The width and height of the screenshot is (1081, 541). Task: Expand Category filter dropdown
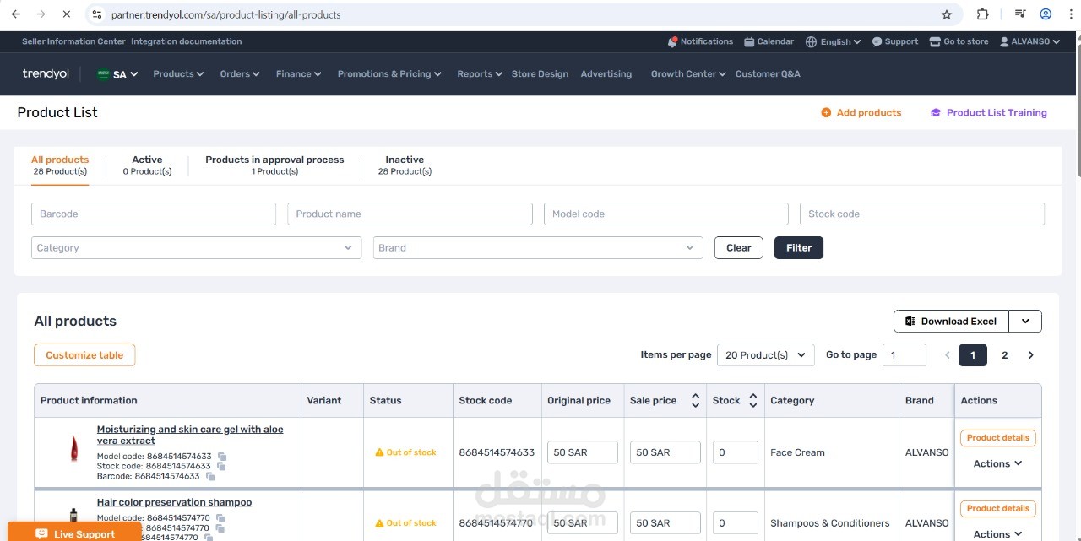[196, 248]
